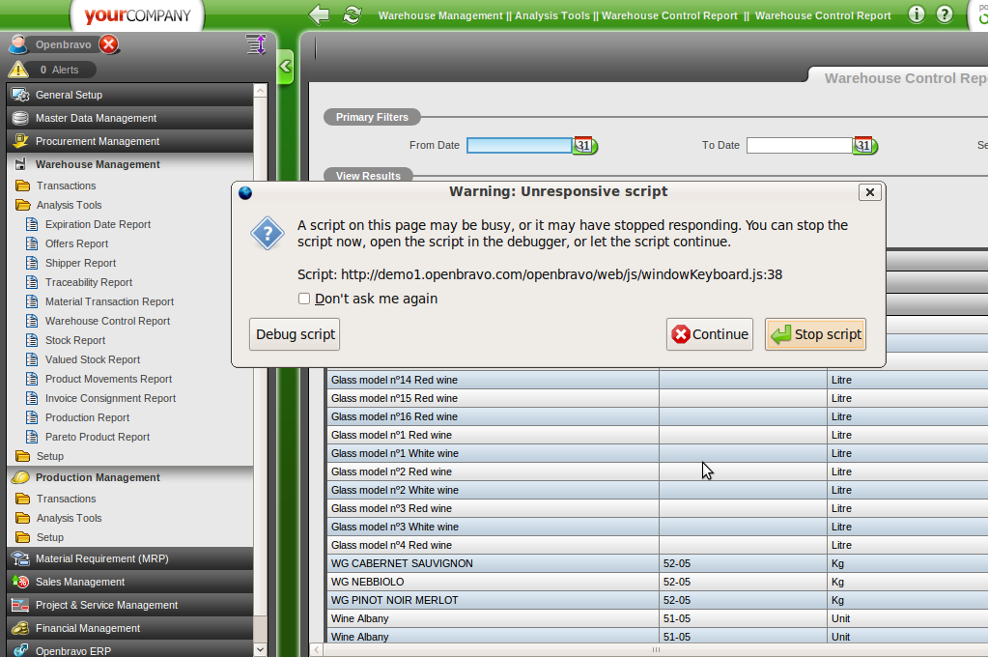Image resolution: width=988 pixels, height=657 pixels.
Task: Click the Expiration Date Report document icon
Action: pyautogui.click(x=32, y=224)
